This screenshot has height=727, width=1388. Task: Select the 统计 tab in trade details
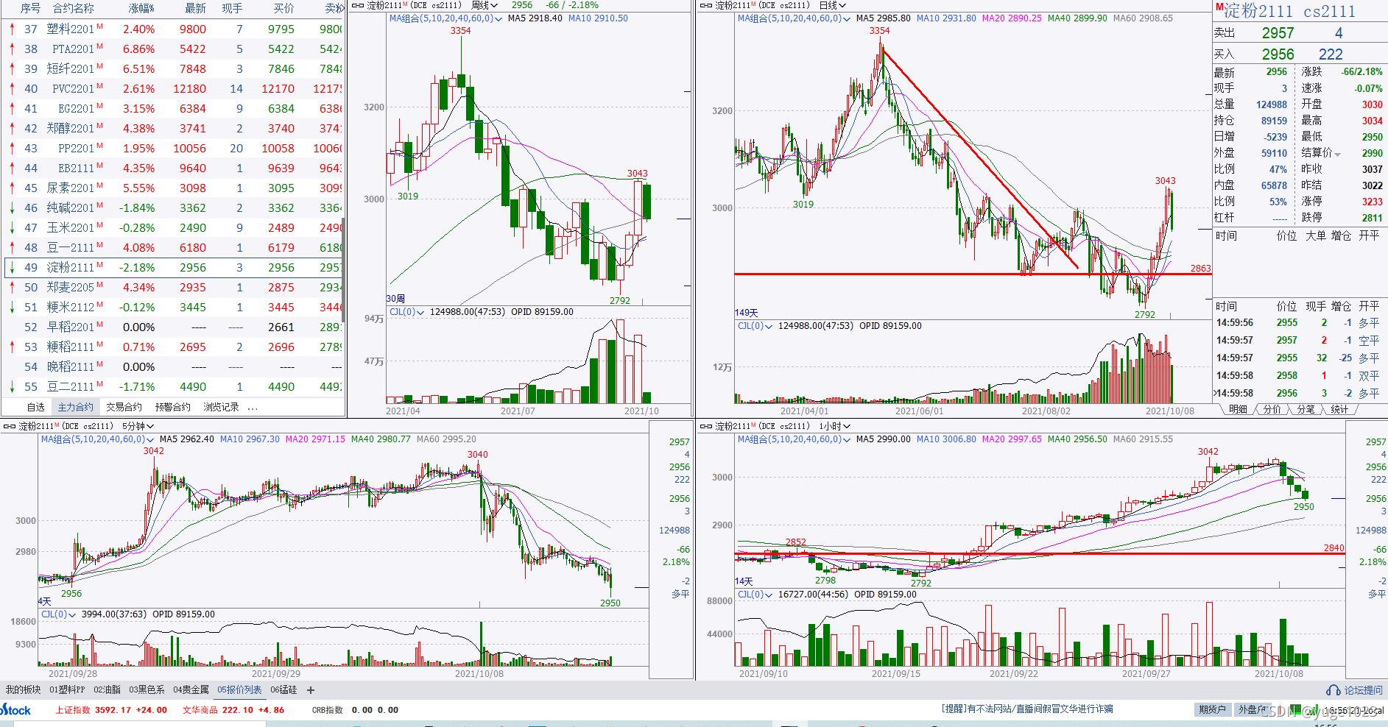1339,410
